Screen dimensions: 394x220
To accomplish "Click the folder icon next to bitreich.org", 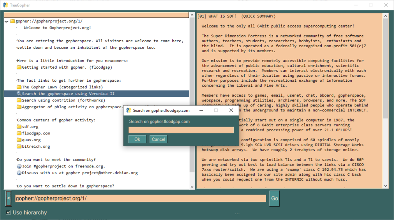I will tap(19, 146).
